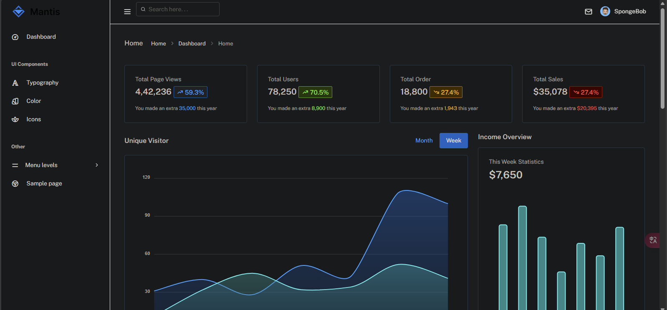This screenshot has width=667, height=310.
Task: Click the 59.3% page views chip
Action: [x=190, y=92]
